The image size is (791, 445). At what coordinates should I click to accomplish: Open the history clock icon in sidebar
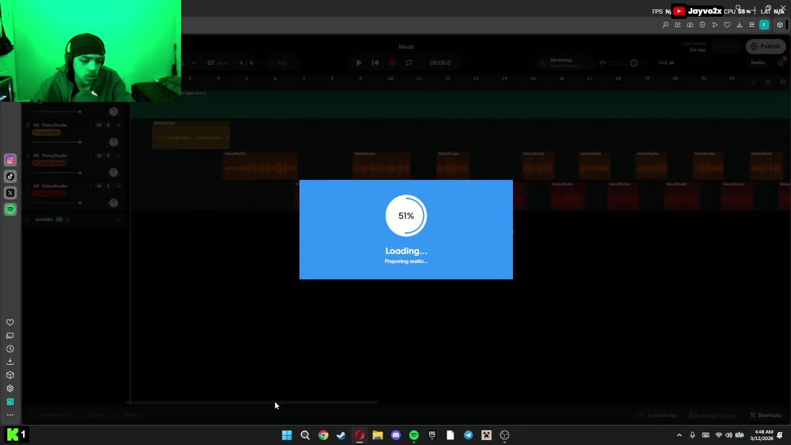(10, 349)
